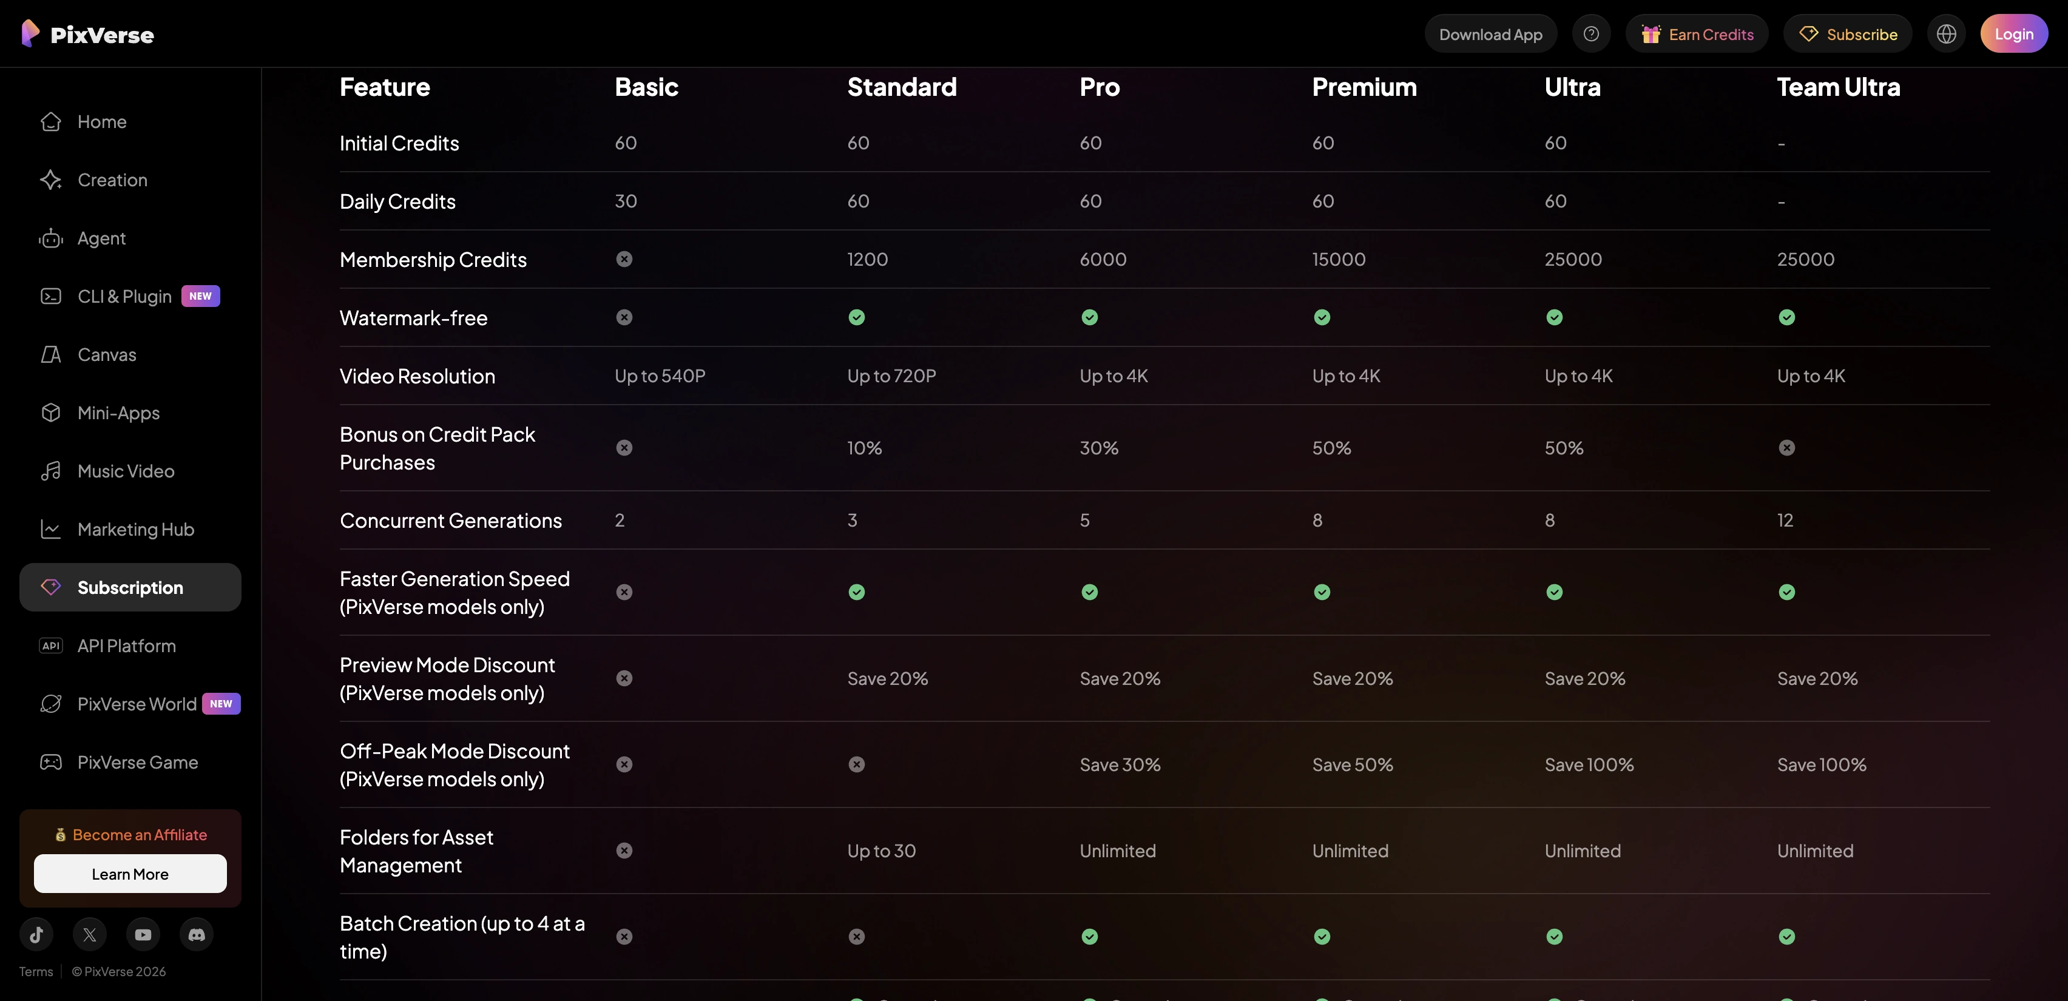Click the Team Ultra bonus cross icon
The height and width of the screenshot is (1001, 2068).
tap(1786, 447)
